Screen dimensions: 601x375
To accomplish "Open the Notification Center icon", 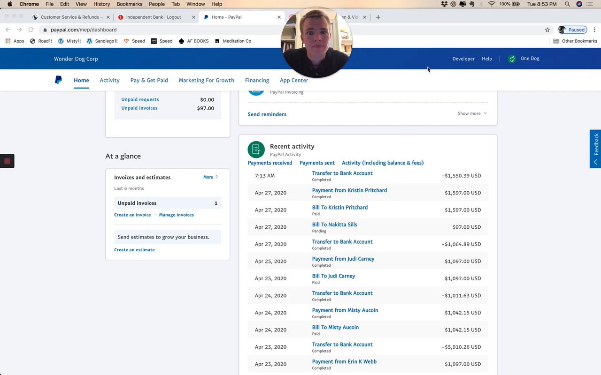I will point(591,4).
